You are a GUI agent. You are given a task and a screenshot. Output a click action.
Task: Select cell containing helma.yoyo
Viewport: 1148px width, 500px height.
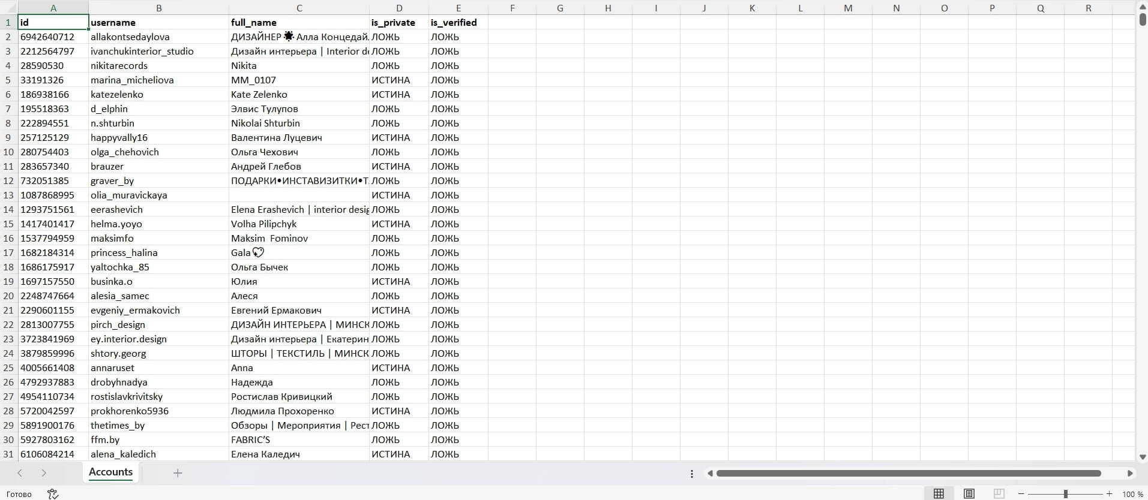(x=158, y=224)
